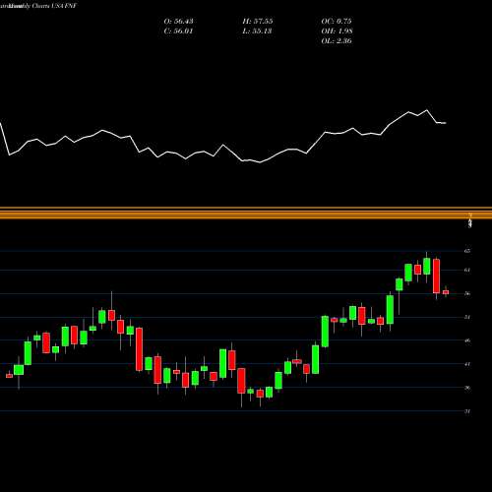Image resolution: width=492 pixels, height=492 pixels.
Task: Select the tall red candle falling from 63
Action: coord(436,276)
